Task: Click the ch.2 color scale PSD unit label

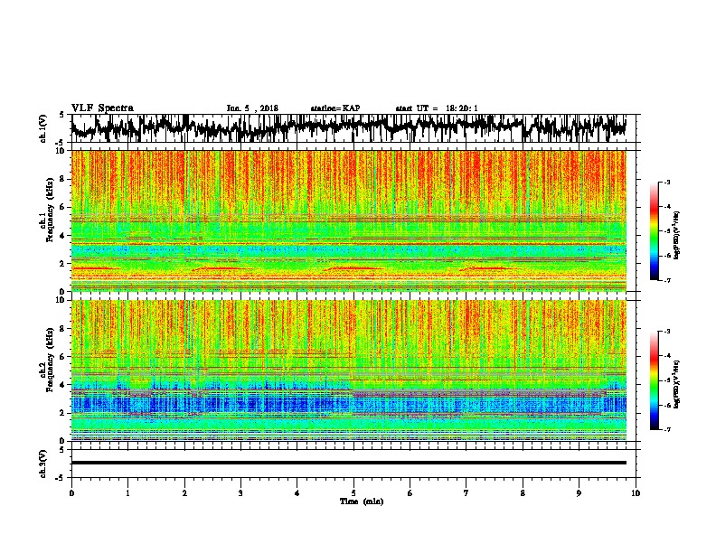Action: click(x=677, y=385)
